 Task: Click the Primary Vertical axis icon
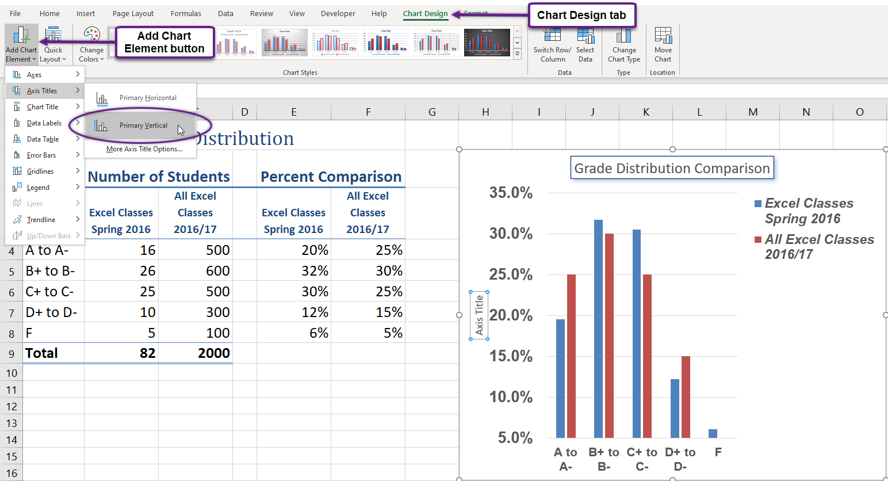(x=101, y=126)
